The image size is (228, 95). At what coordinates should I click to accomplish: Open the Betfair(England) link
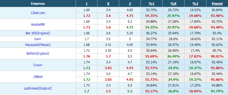pos(38,54)
